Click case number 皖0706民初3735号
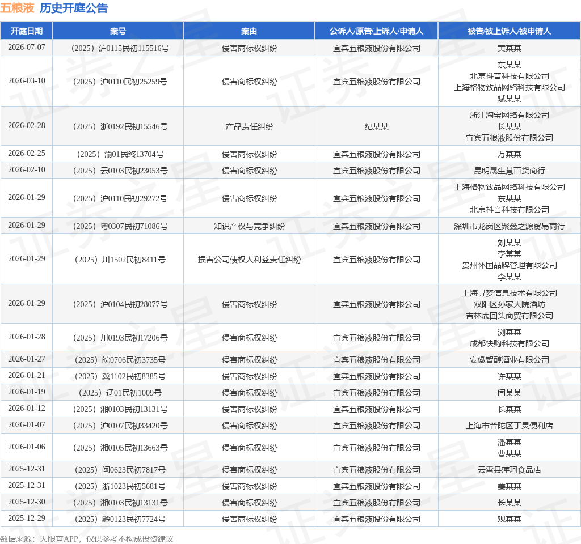 [120, 360]
